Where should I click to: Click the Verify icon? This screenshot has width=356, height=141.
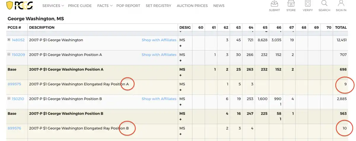[308, 4]
